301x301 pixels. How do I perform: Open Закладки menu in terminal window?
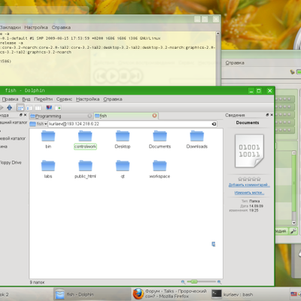click(11, 27)
